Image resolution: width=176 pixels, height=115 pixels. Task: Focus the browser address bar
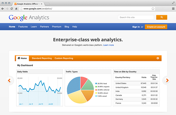tap(87, 8)
